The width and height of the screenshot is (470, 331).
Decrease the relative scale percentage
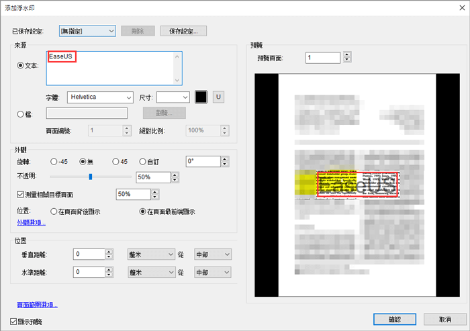click(155, 197)
